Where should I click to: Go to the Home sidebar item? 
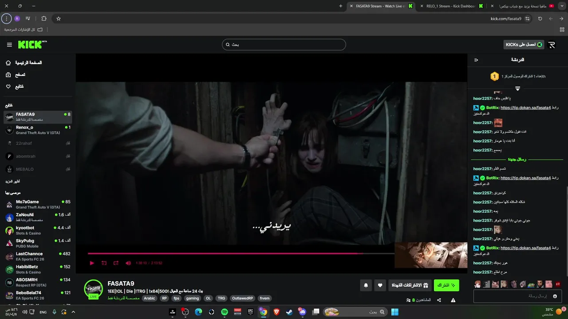(23, 63)
